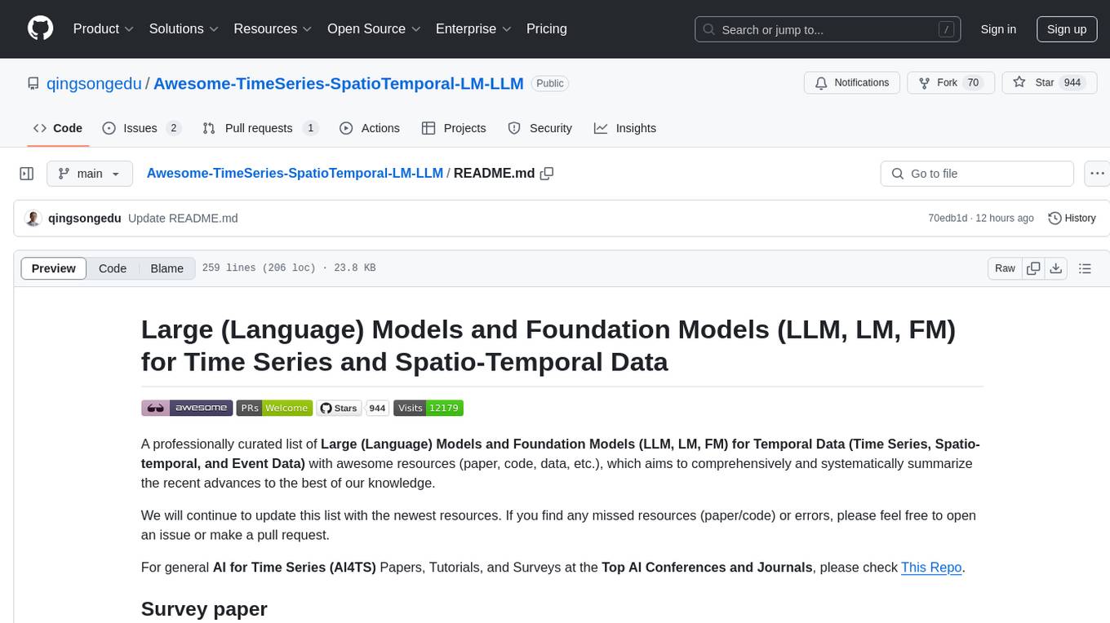
Task: Open the README outline list icon
Action: point(1086,268)
